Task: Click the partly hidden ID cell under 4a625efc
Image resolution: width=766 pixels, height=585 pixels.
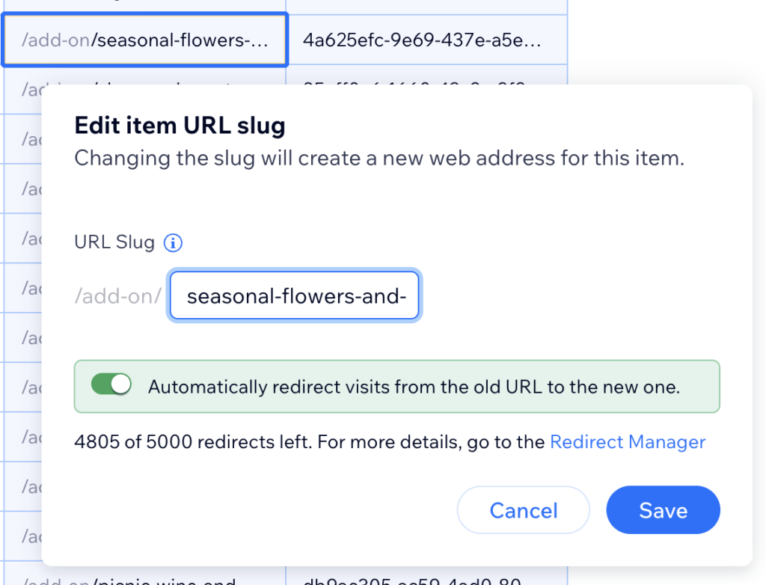Action: 427,75
